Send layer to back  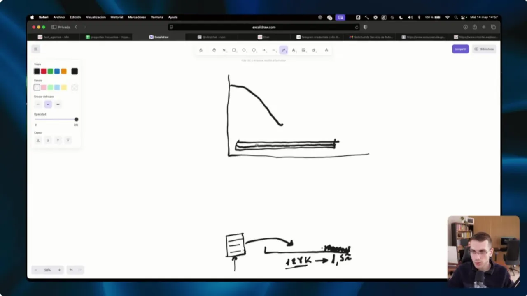[x=38, y=140]
